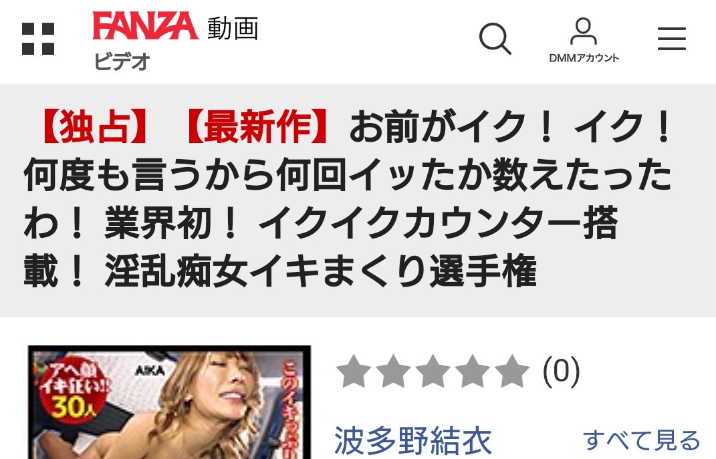The width and height of the screenshot is (716, 459).
Task: Select the second rating star
Action: [393, 371]
